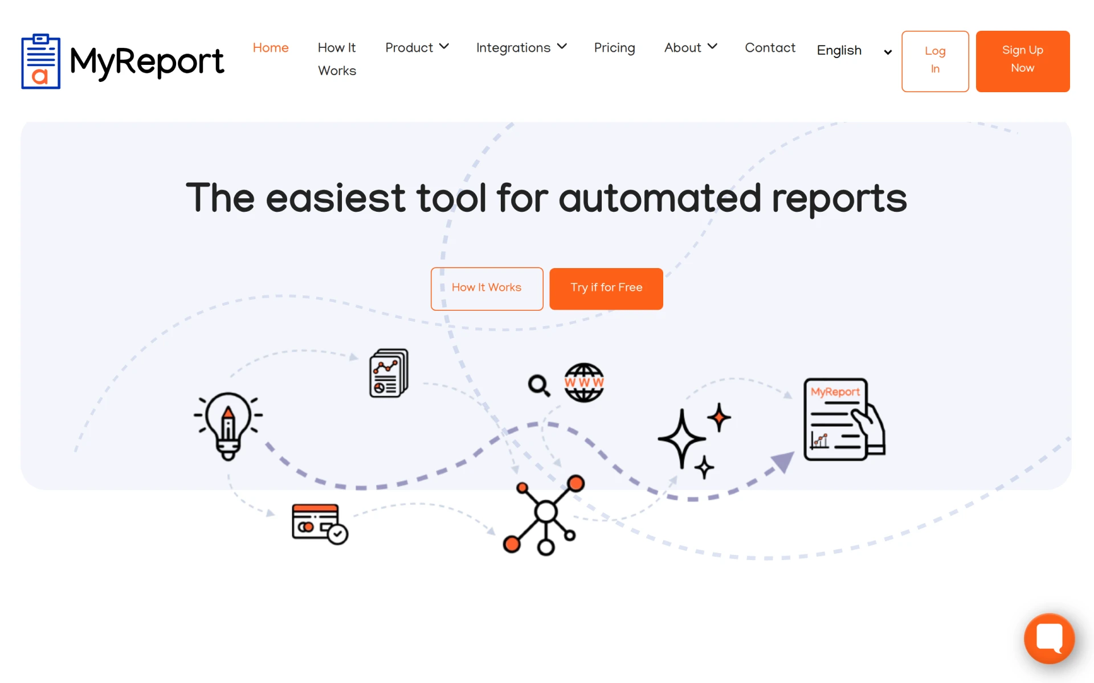1094x683 pixels.
Task: Click the Try if for Free button
Action: point(606,289)
